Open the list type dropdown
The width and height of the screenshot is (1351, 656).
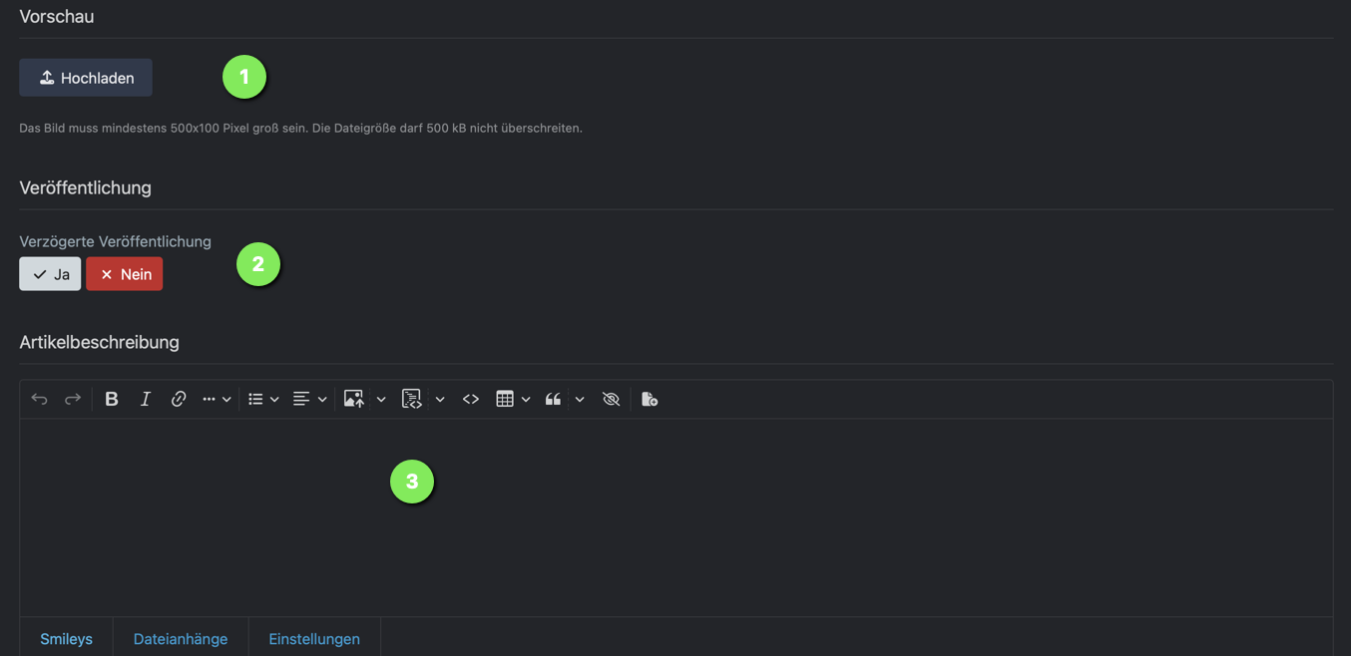point(263,399)
